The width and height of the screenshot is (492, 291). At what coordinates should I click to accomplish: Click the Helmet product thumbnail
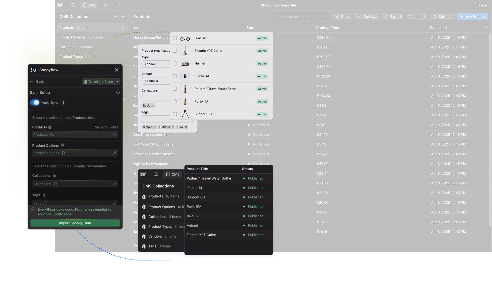(185, 63)
